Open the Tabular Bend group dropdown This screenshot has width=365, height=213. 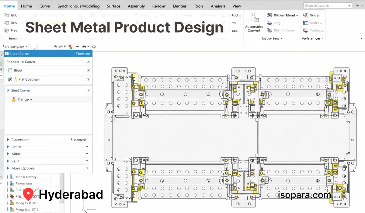(x=281, y=39)
